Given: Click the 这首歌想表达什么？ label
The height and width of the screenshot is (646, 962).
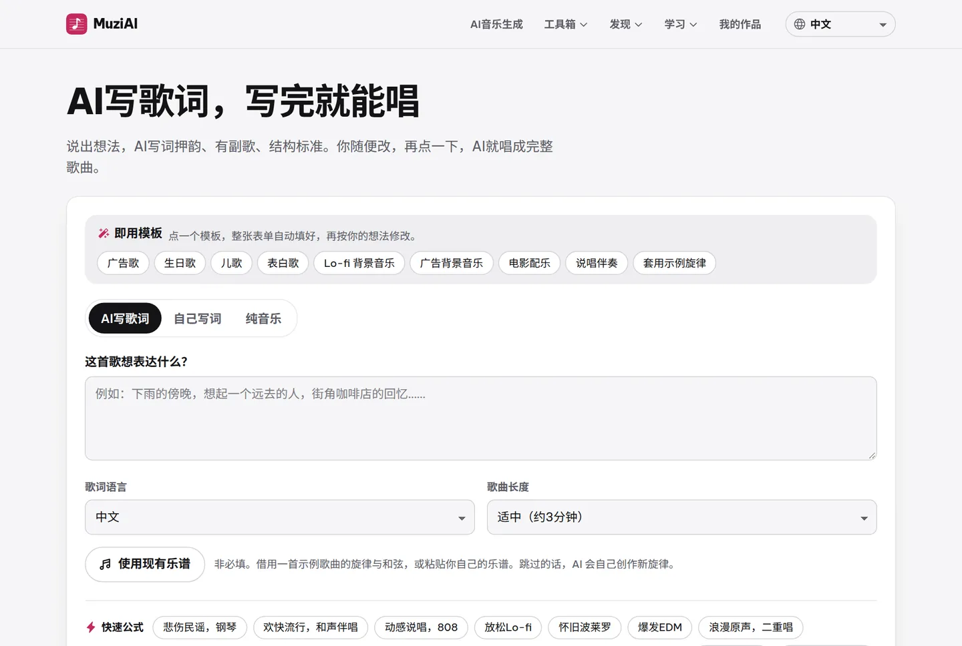Looking at the screenshot, I should (136, 362).
